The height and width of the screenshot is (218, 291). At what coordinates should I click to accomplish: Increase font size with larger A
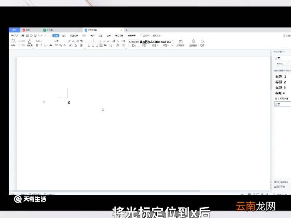click(x=69, y=41)
